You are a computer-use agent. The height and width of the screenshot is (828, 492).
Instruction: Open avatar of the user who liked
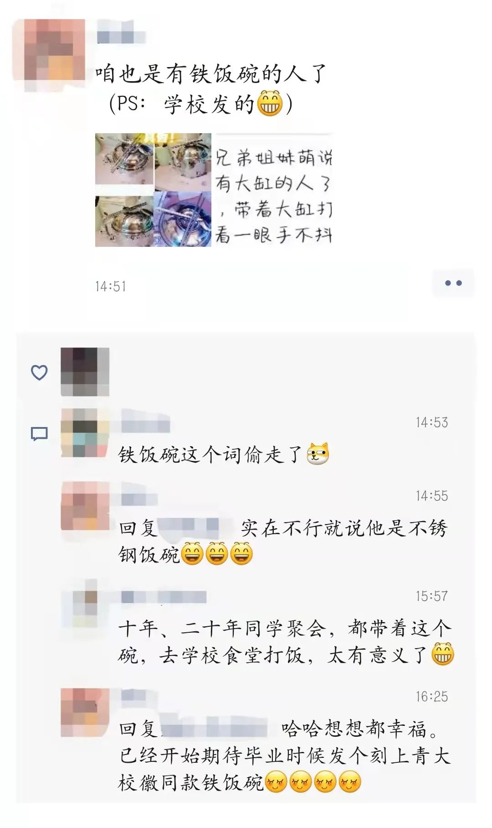(x=85, y=372)
